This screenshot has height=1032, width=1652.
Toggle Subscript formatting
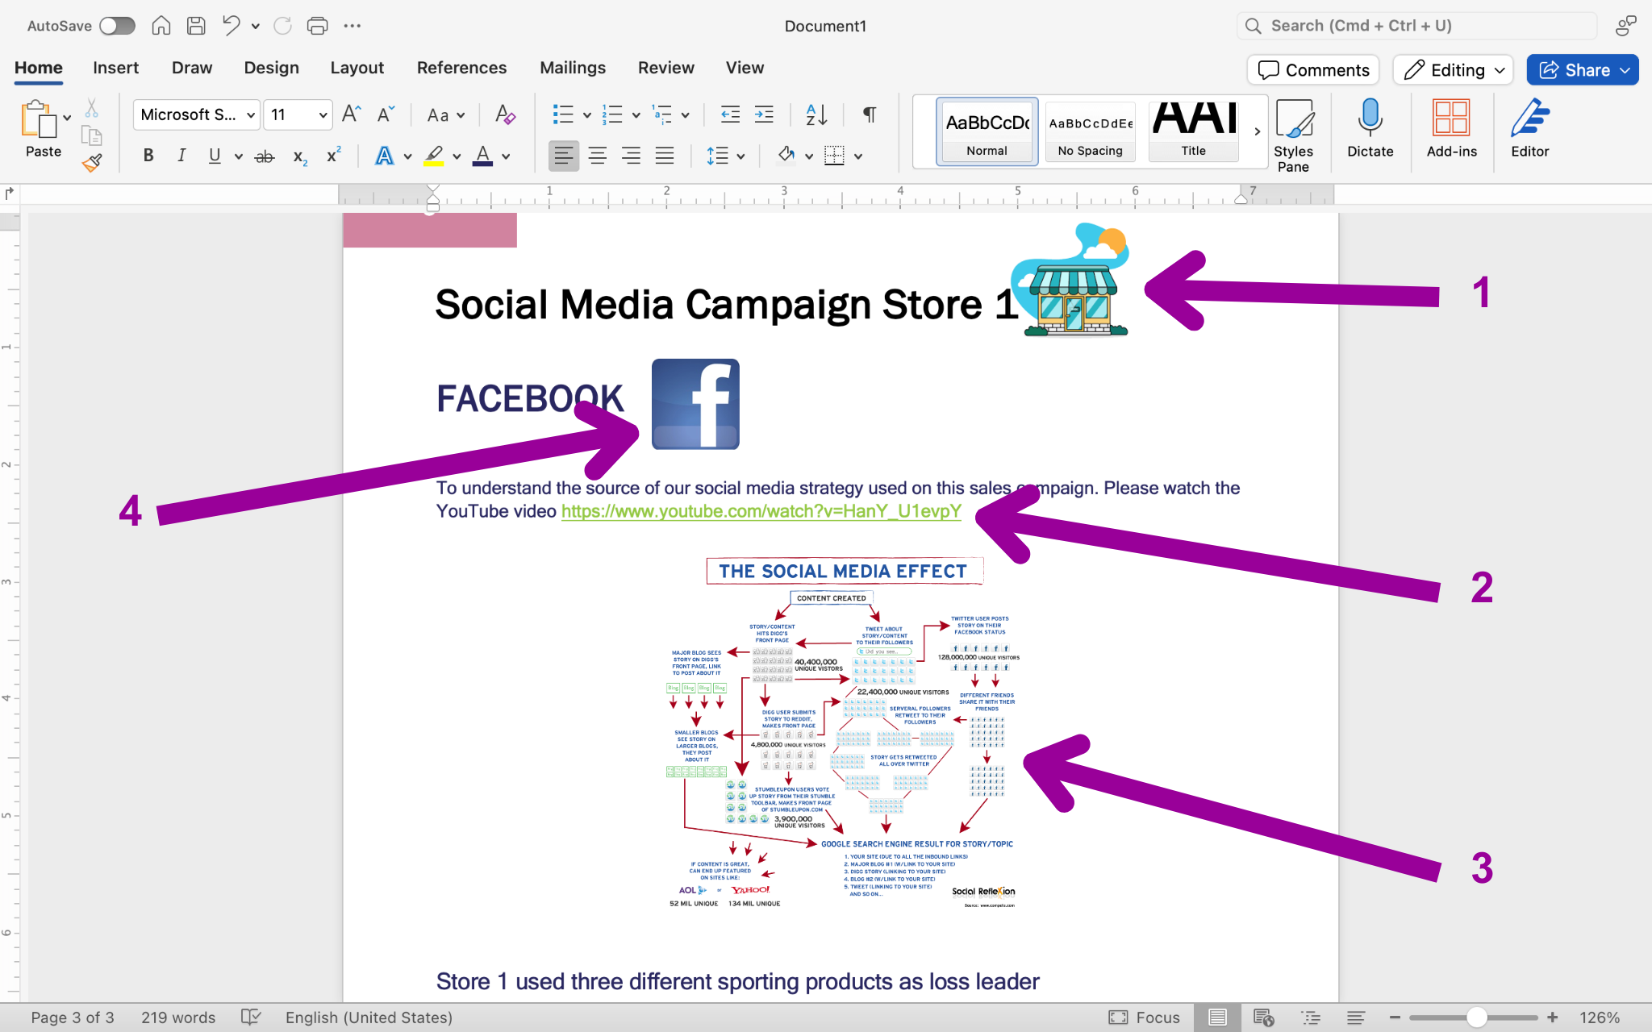(300, 156)
